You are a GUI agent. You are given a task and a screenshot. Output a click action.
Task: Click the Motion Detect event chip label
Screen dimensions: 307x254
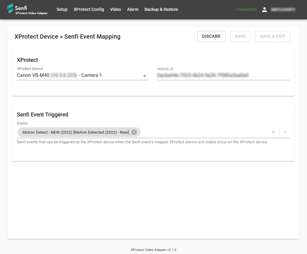tap(75, 132)
